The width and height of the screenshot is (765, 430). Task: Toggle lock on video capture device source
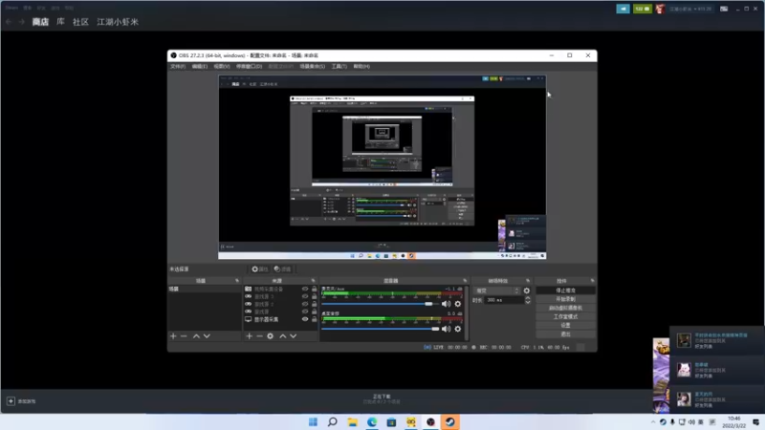315,290
